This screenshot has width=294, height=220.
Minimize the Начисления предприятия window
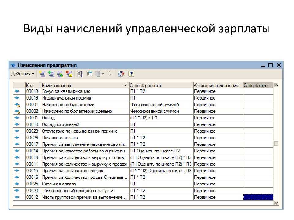pos(263,65)
